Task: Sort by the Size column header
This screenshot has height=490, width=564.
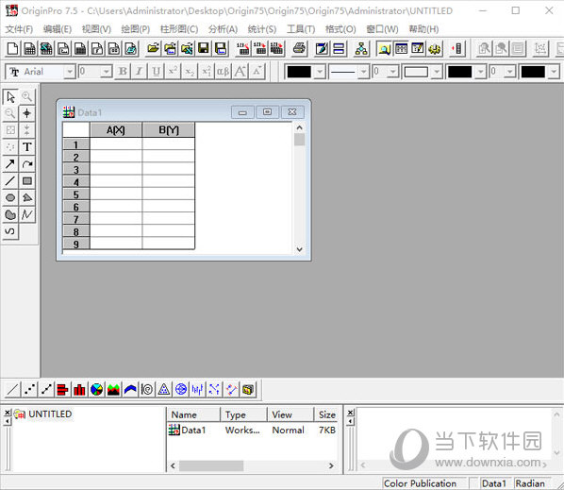Action: click(x=326, y=414)
